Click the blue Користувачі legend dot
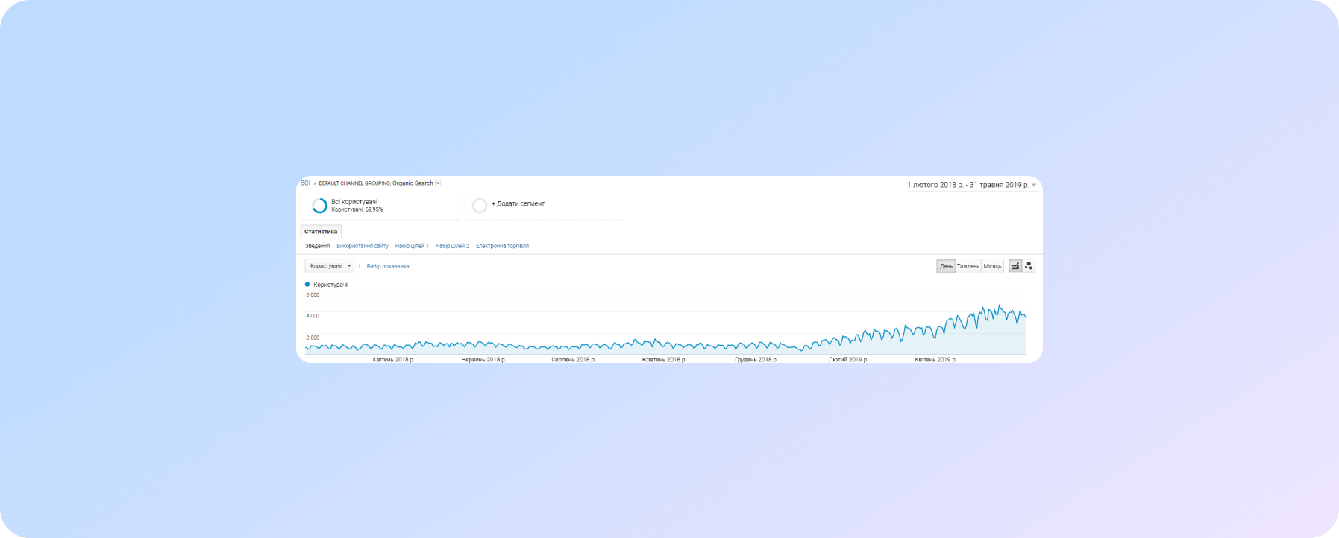 [x=307, y=285]
